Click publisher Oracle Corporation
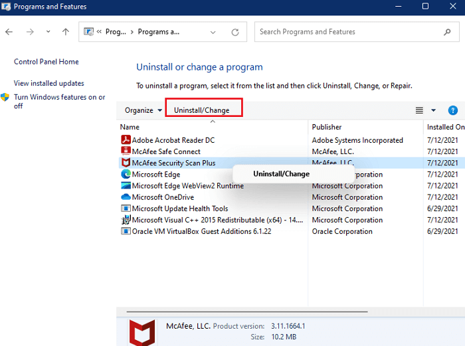The width and height of the screenshot is (465, 346). click(342, 231)
